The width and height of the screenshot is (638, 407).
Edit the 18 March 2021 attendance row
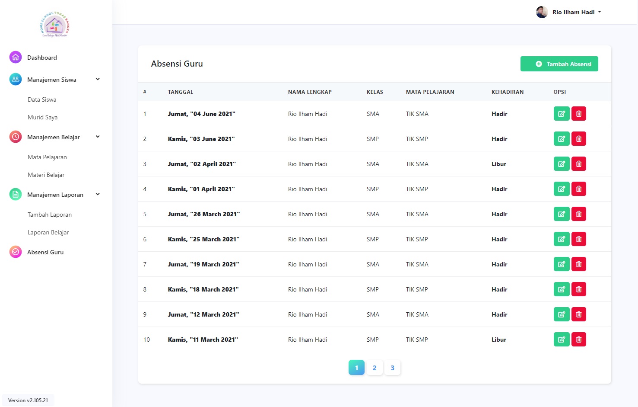(562, 289)
